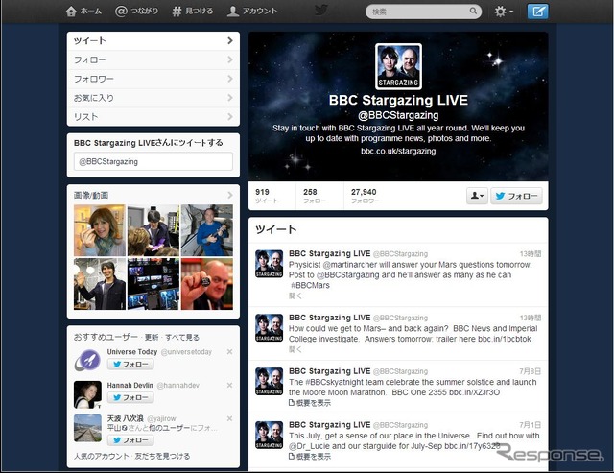
Task: Visit bbc.co.uk/stargazing link
Action: pyautogui.click(x=398, y=152)
